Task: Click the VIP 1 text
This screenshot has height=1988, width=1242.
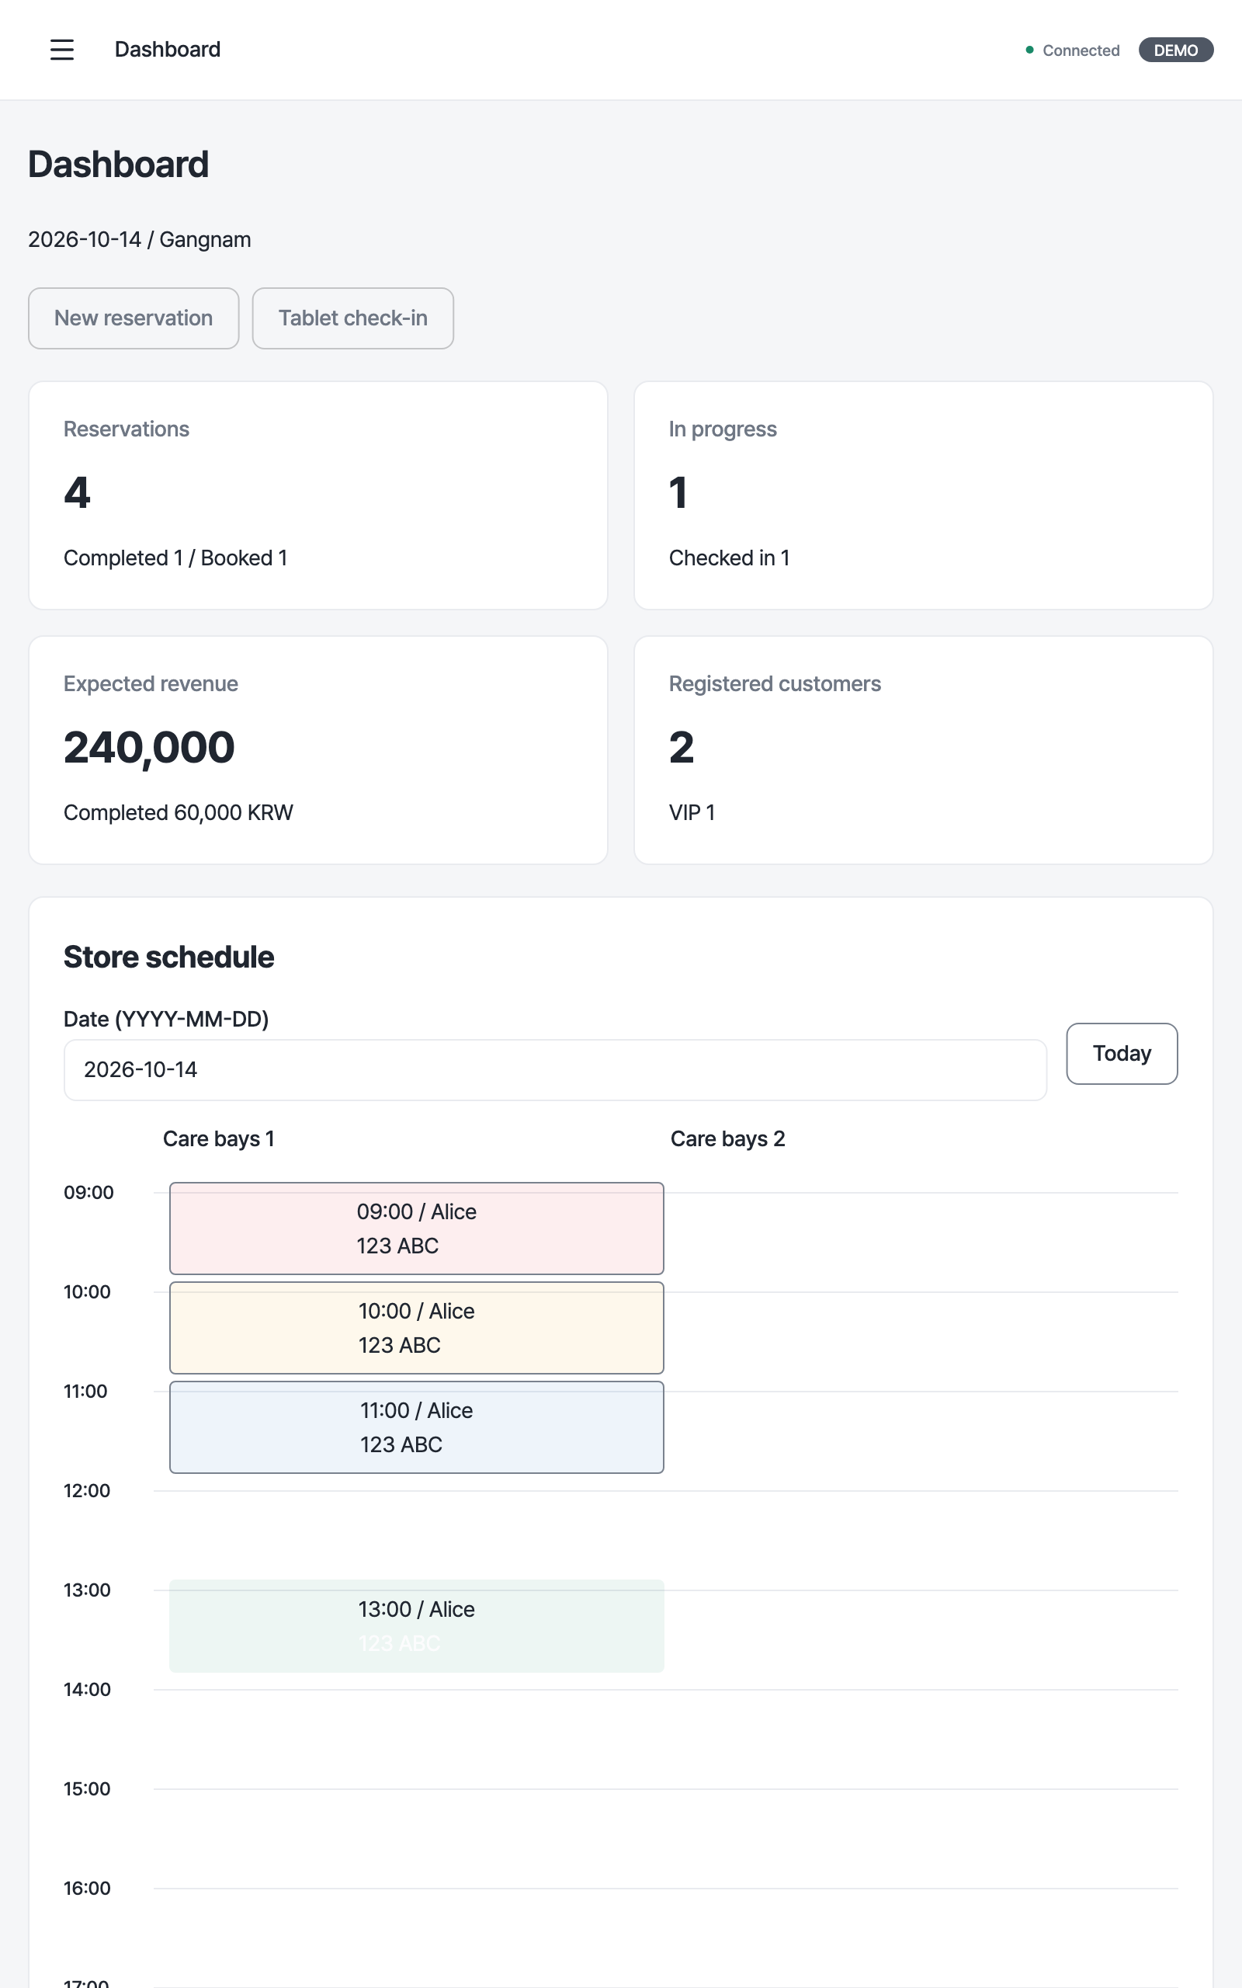Action: point(692,812)
